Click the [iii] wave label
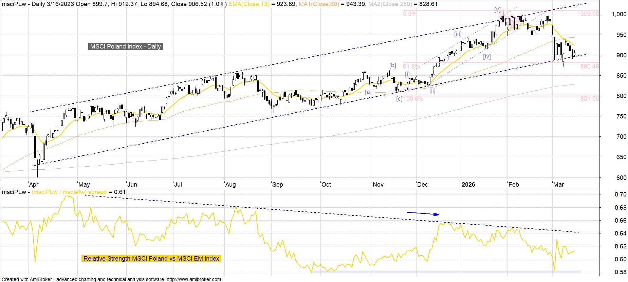Screen dimensions: 628x282 pos(458,34)
